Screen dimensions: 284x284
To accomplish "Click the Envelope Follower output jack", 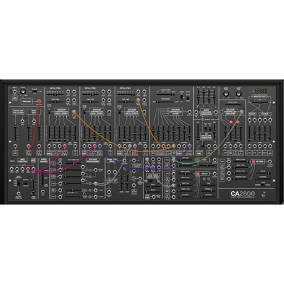I will [x=23, y=121].
